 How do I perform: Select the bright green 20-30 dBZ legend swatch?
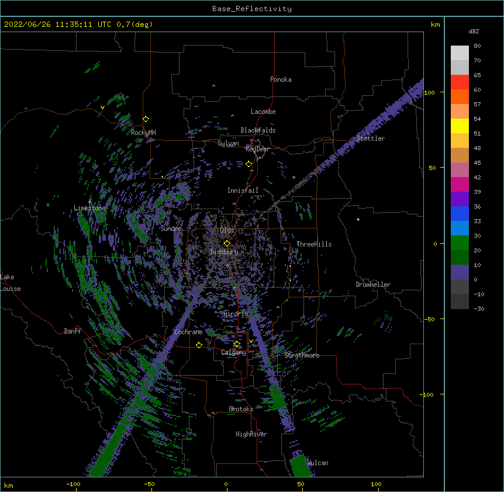coord(460,243)
